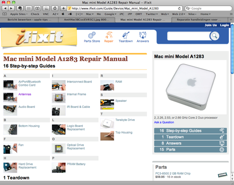Open the PC3-8500 2 GB RAM Chip link
The image size is (234, 185).
(x=173, y=173)
